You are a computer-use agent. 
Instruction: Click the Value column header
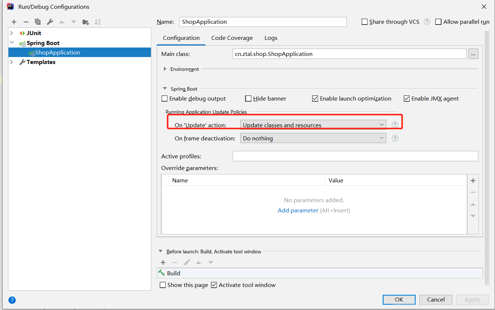[396, 180]
